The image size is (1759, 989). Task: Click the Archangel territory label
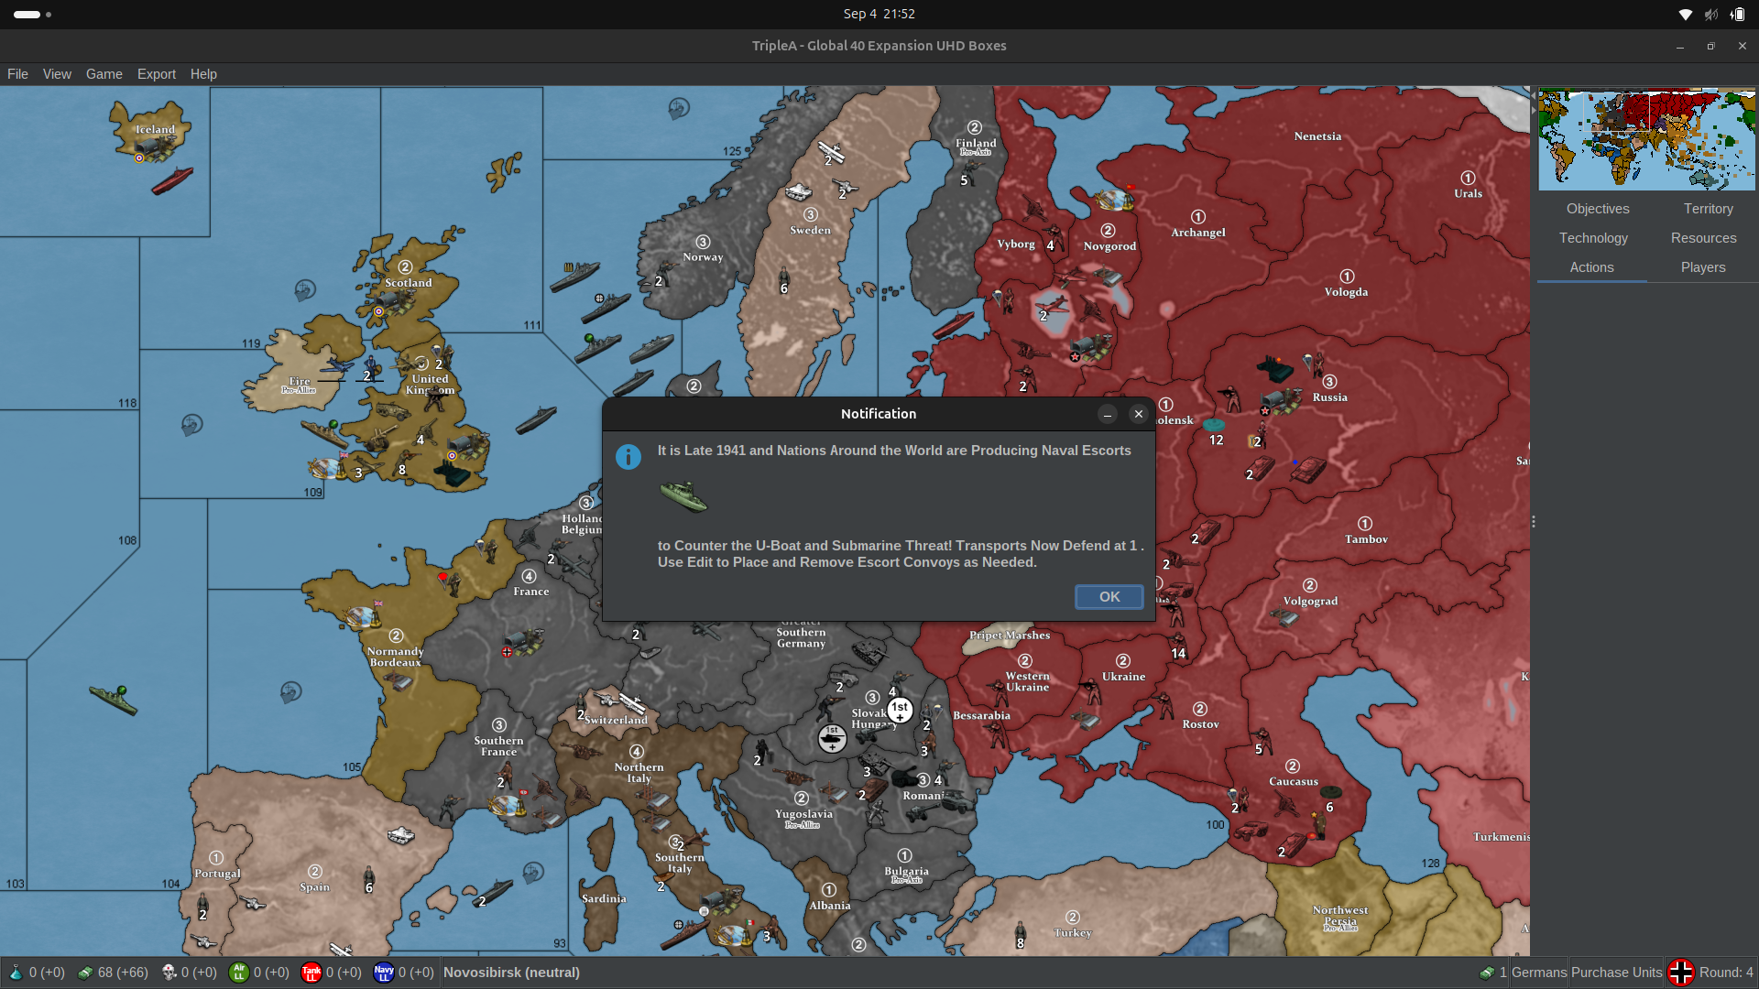(1197, 233)
